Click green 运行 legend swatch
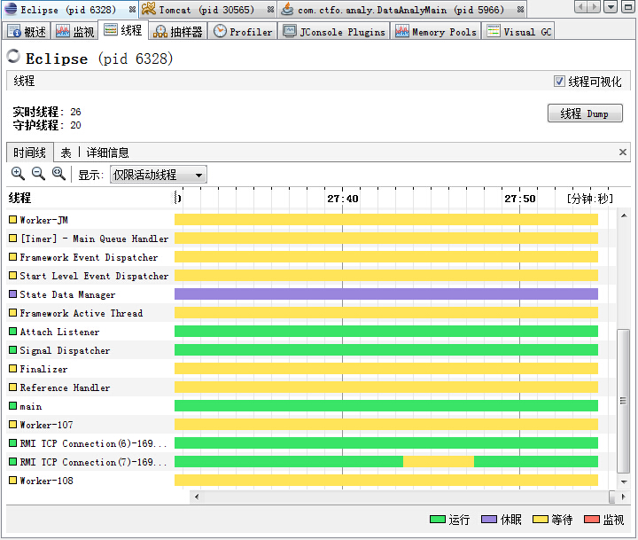 click(438, 520)
